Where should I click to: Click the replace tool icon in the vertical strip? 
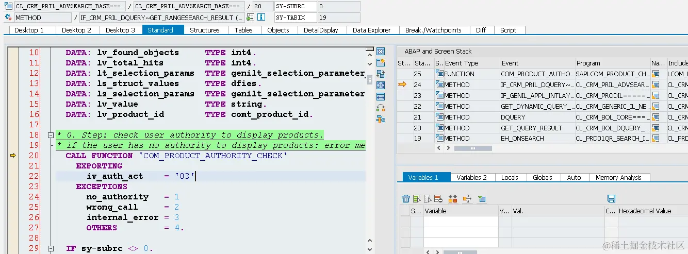(381, 74)
